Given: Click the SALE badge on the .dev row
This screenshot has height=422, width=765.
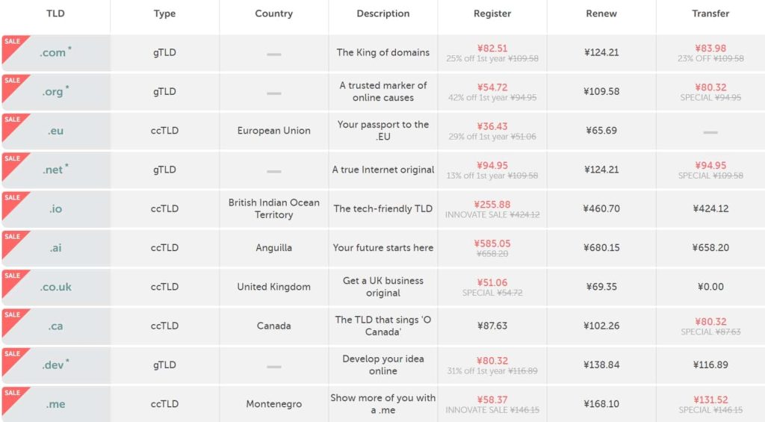Looking at the screenshot, I should 11,355.
